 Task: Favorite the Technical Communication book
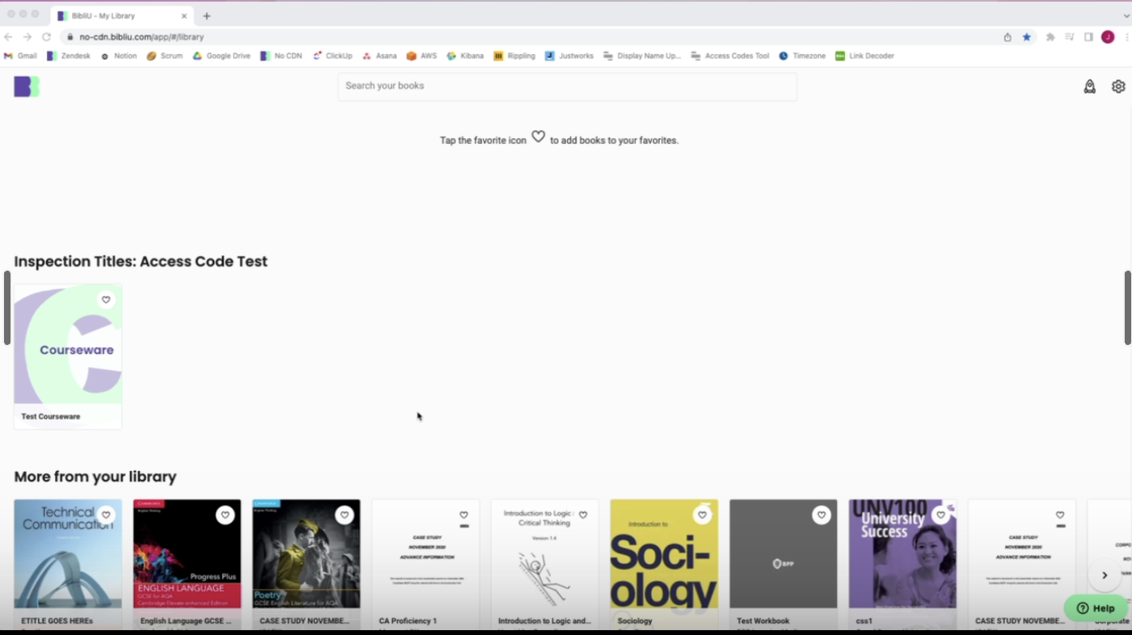[x=106, y=515]
